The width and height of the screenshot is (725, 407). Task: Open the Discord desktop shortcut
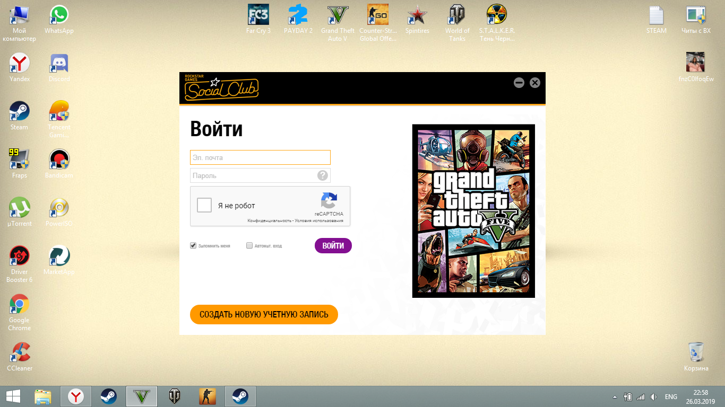(x=59, y=68)
